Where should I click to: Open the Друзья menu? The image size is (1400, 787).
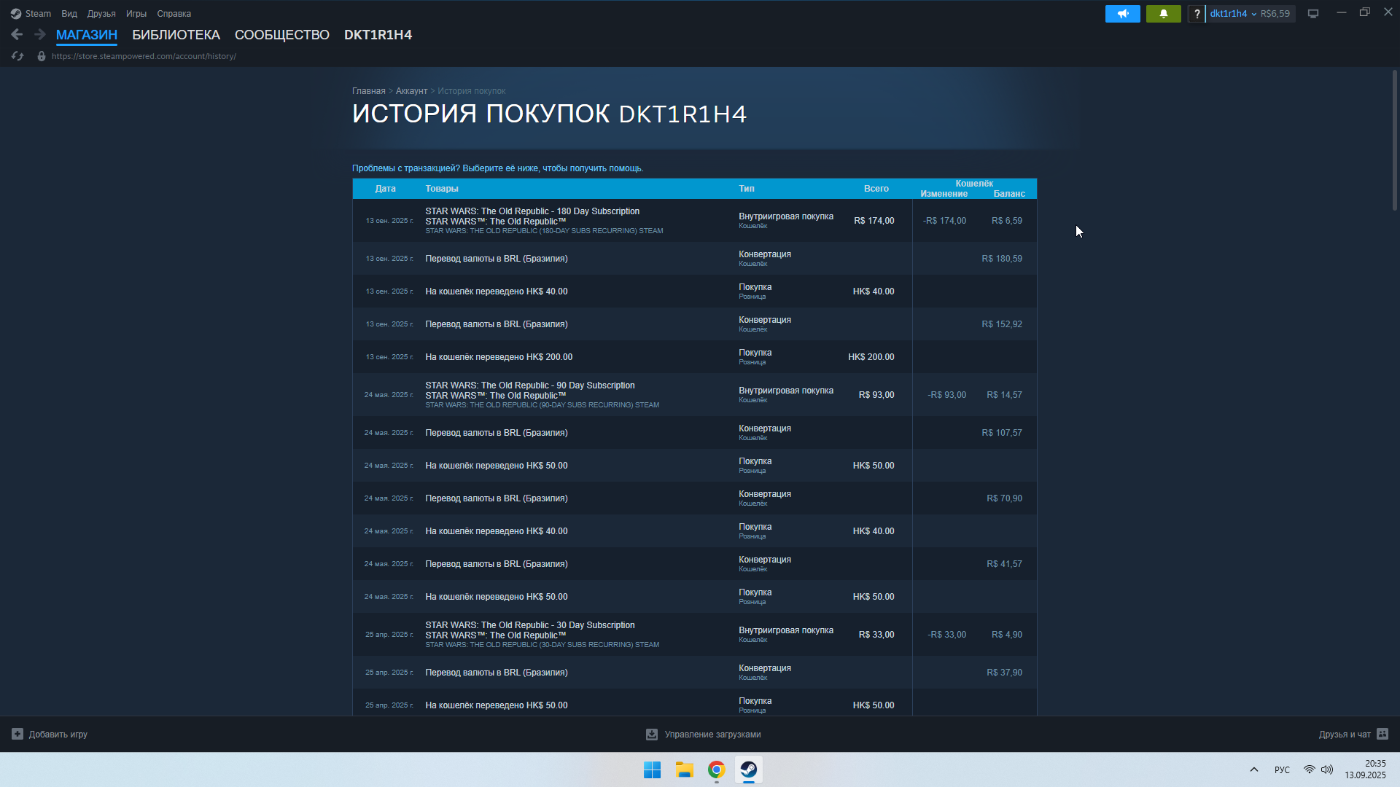pos(101,14)
